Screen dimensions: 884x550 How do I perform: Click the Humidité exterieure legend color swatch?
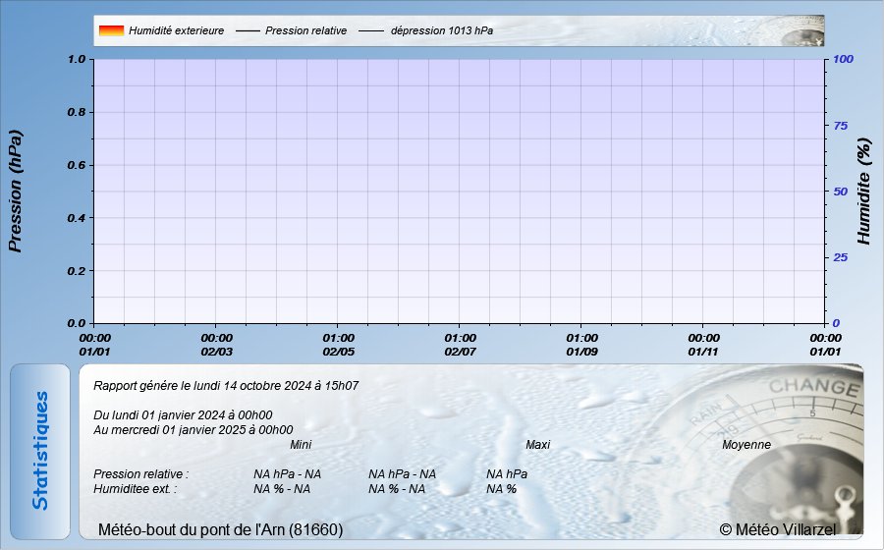click(x=111, y=30)
